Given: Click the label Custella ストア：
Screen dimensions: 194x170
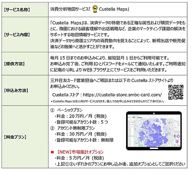Looking at the screenshot, I should 67,95.
